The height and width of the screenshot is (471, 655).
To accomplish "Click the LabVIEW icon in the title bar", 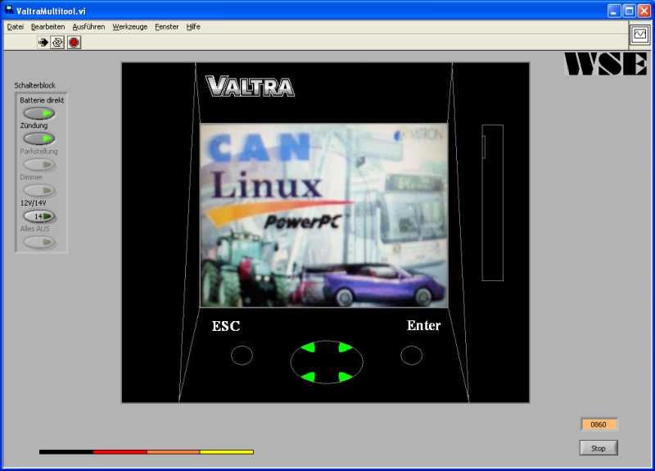I will point(9,10).
